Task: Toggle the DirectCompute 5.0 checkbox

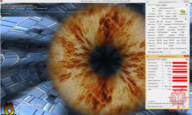Action: pyautogui.click(x=176, y=48)
